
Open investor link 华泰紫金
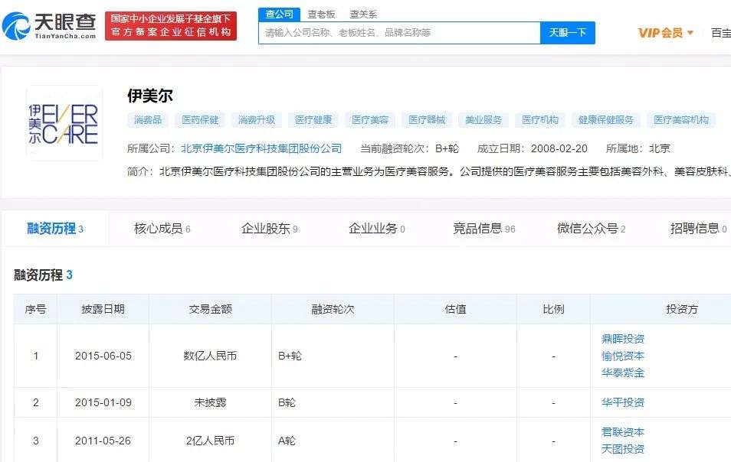623,373
